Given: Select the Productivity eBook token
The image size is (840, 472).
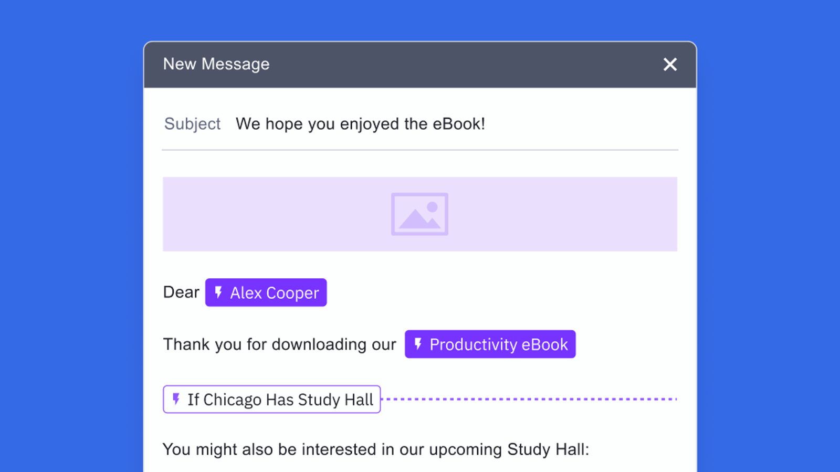Looking at the screenshot, I should coord(498,344).
